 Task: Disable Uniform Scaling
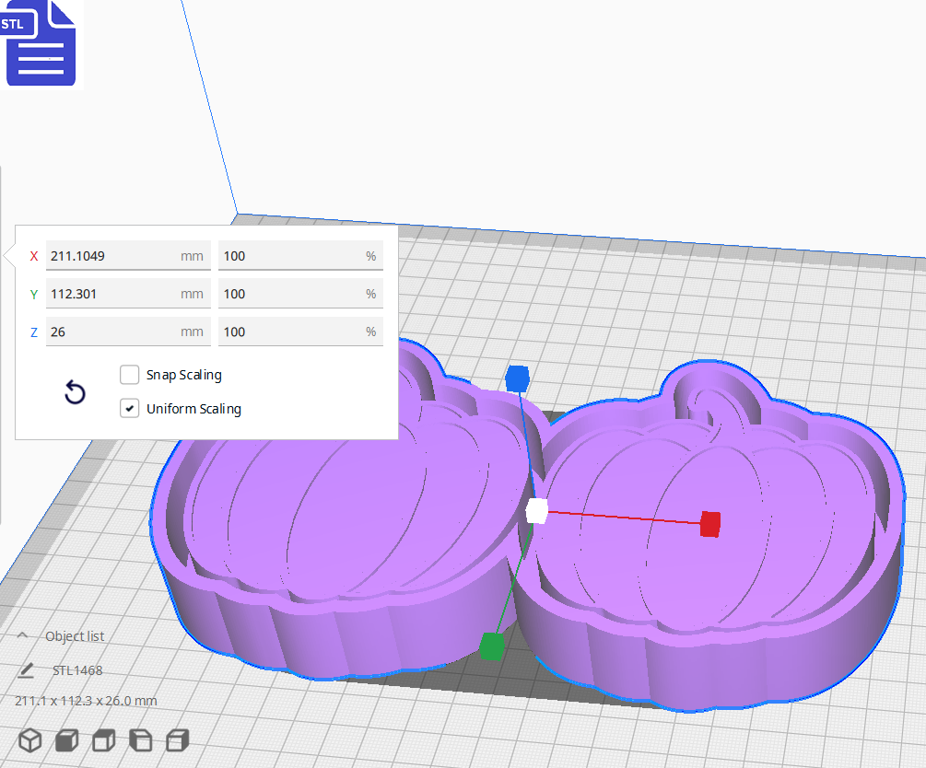[129, 408]
